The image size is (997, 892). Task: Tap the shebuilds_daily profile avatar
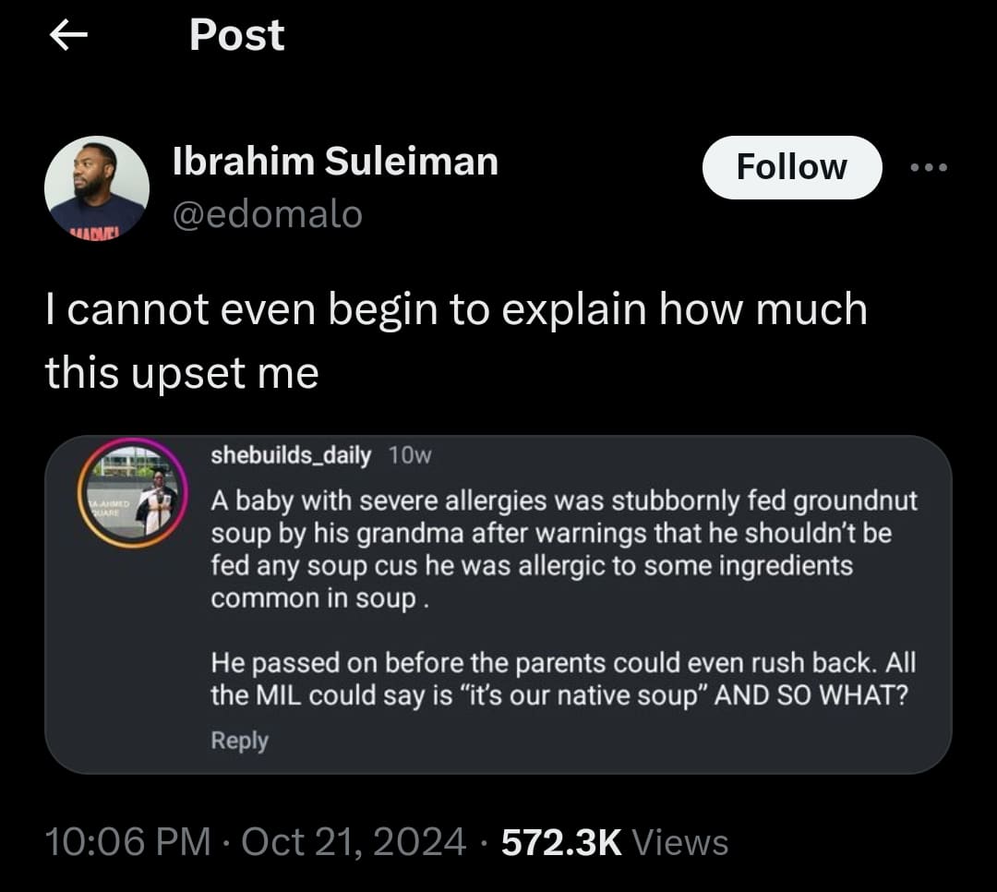[133, 492]
